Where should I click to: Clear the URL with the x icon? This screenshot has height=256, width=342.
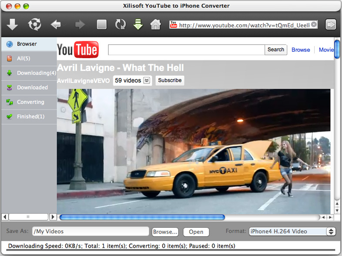coord(314,25)
